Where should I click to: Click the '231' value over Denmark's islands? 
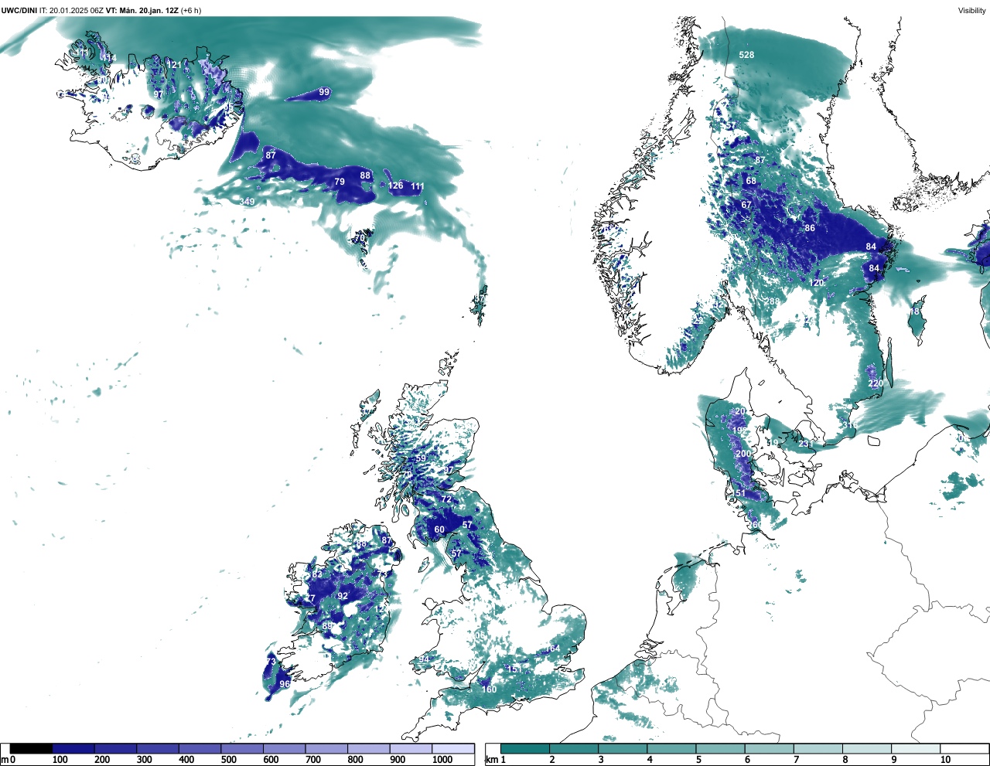pos(806,444)
